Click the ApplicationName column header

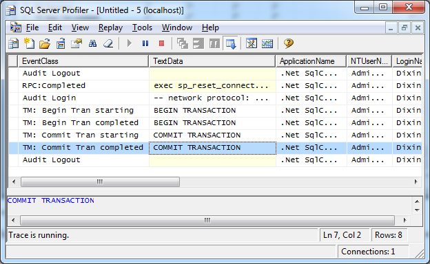[x=311, y=61]
